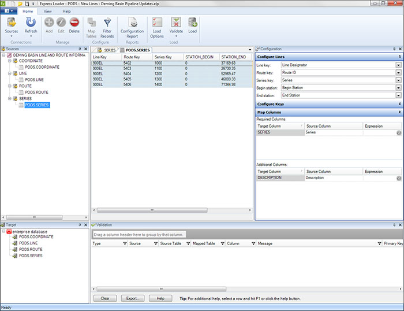The image size is (404, 311).
Task: Click the Add button in Manage group
Action: [x=49, y=25]
